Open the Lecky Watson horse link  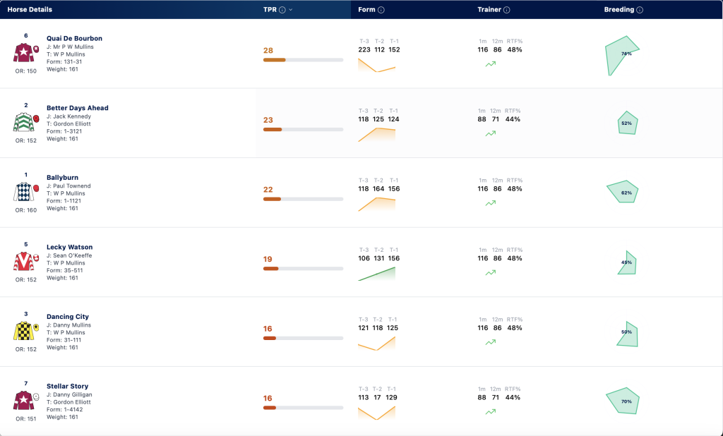tap(70, 247)
